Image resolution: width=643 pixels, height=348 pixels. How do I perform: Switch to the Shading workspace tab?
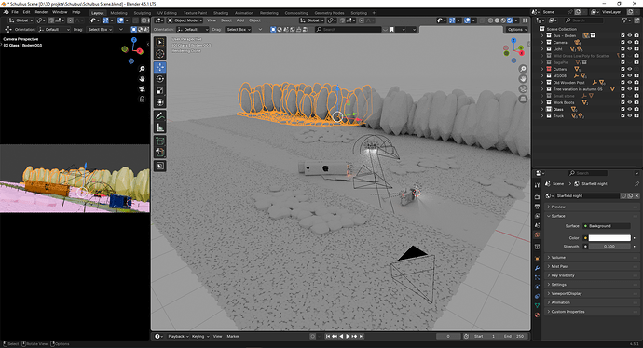(221, 13)
